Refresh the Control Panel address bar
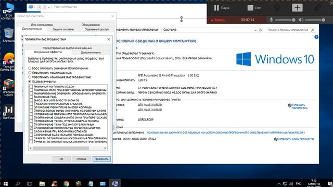This screenshot has width=333, height=187. (x=260, y=30)
